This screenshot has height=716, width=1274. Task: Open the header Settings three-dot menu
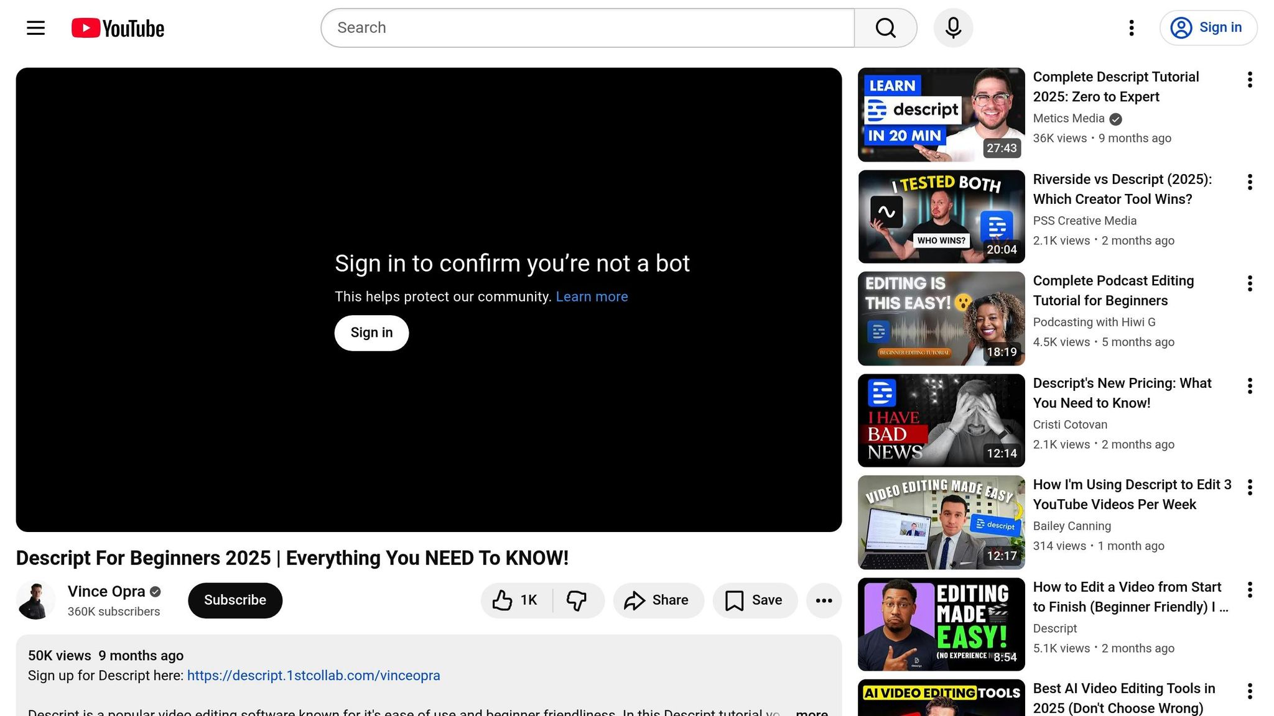coord(1132,28)
